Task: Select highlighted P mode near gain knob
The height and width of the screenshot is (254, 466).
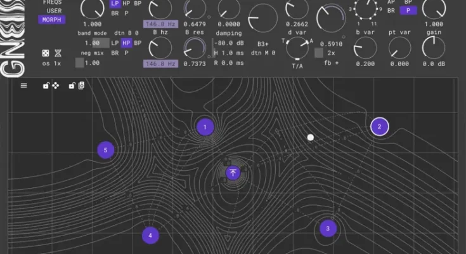Action: tap(408, 10)
